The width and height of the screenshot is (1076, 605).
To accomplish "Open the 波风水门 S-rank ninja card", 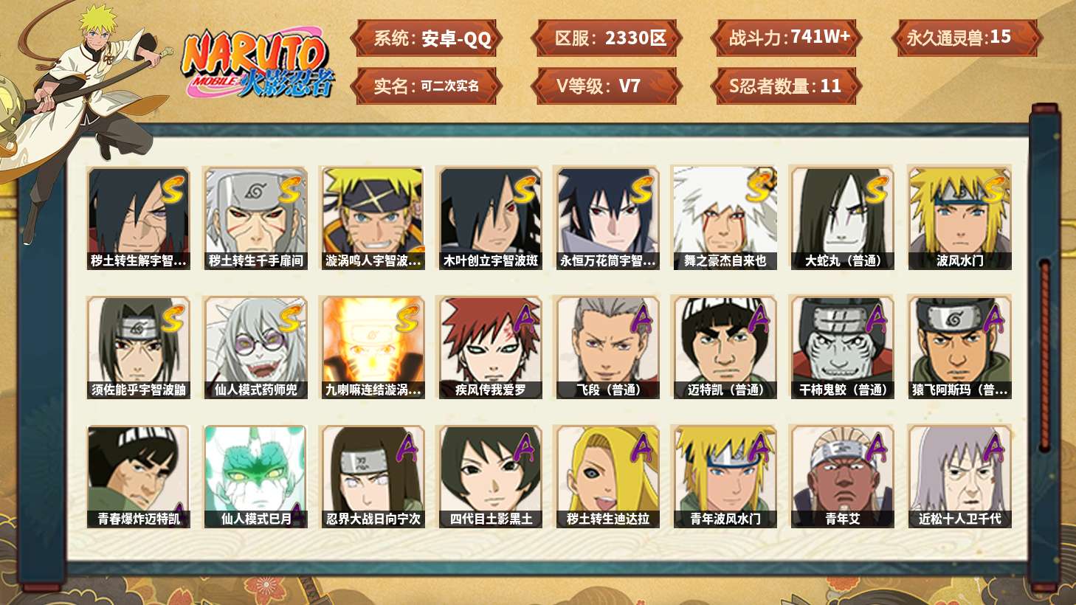I will click(959, 218).
